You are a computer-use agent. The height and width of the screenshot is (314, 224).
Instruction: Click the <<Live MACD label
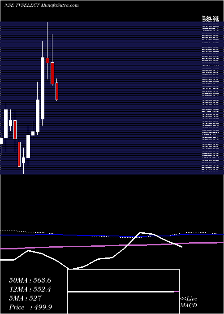(x=189, y=302)
